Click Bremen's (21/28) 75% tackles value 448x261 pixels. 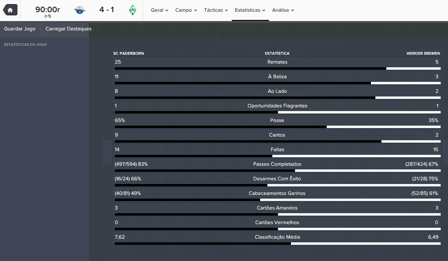click(425, 179)
